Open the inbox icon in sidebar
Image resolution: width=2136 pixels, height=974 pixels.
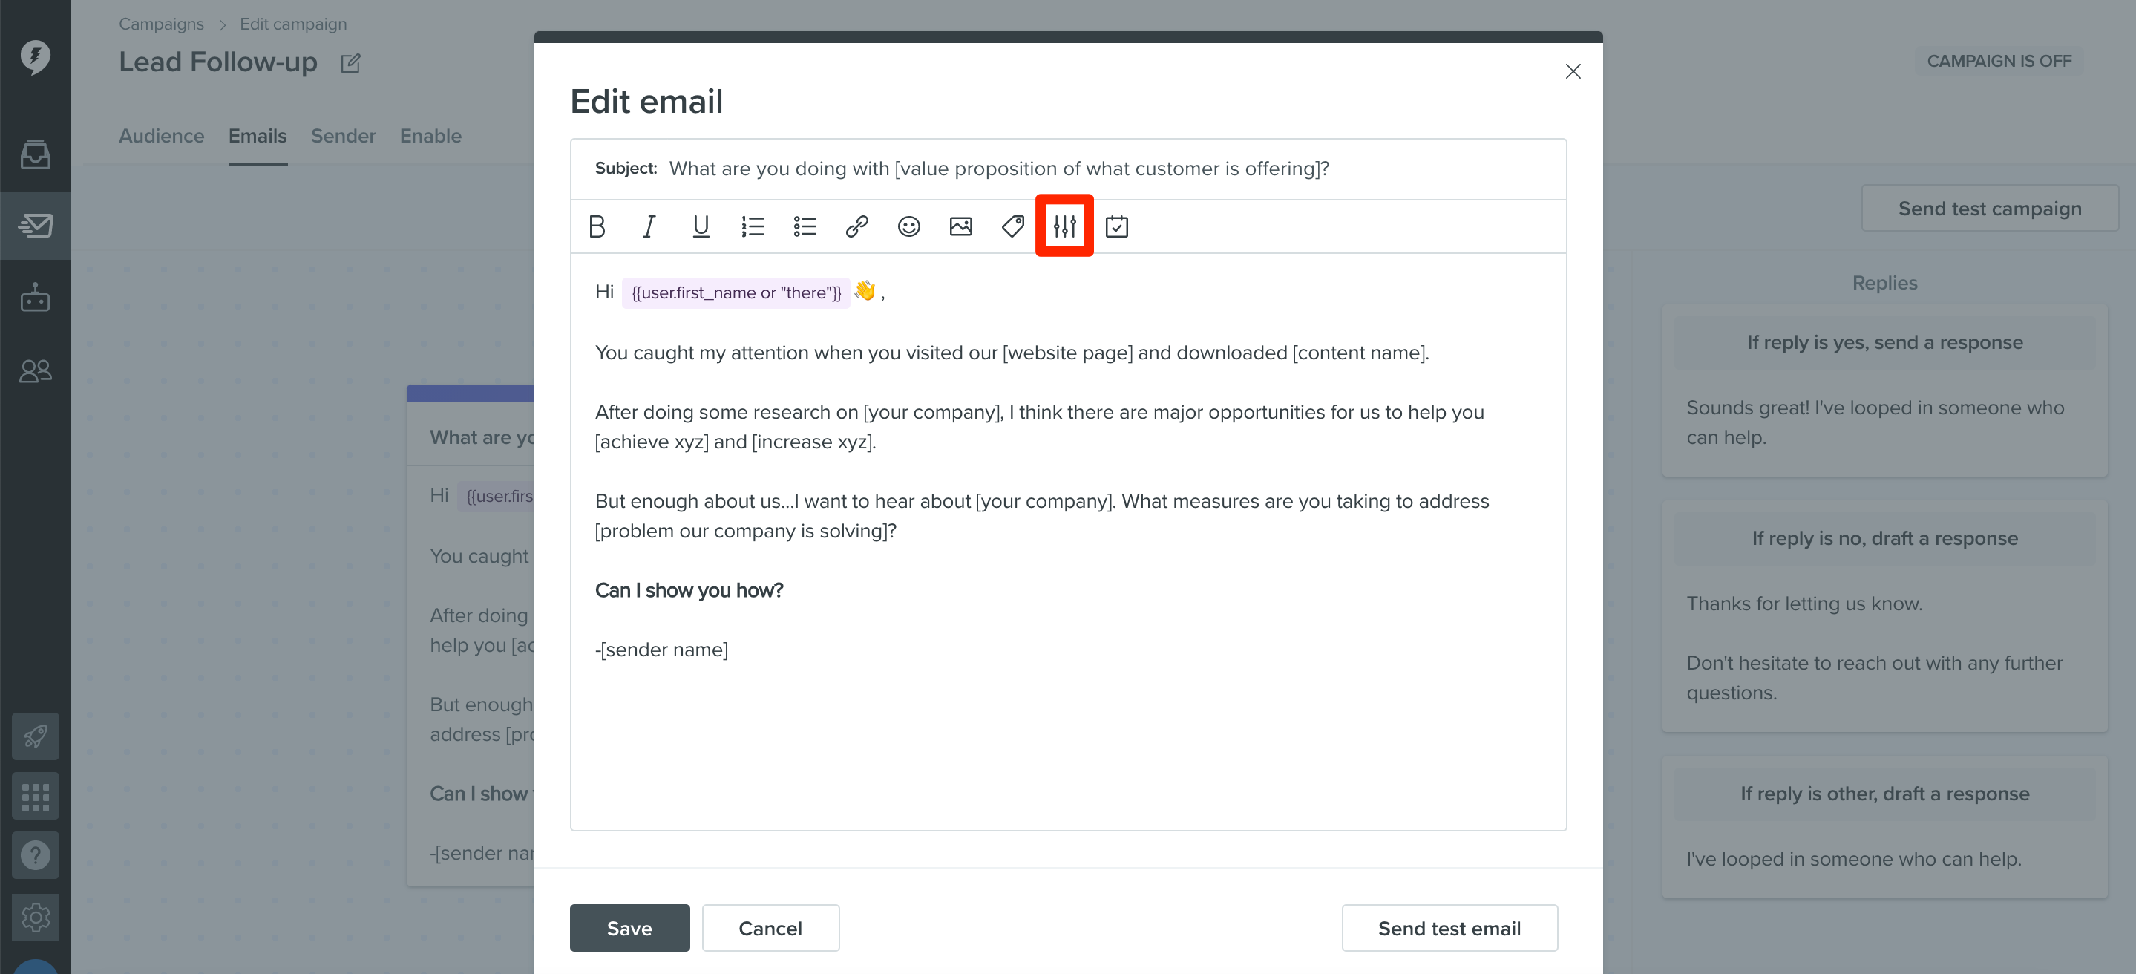tap(35, 154)
